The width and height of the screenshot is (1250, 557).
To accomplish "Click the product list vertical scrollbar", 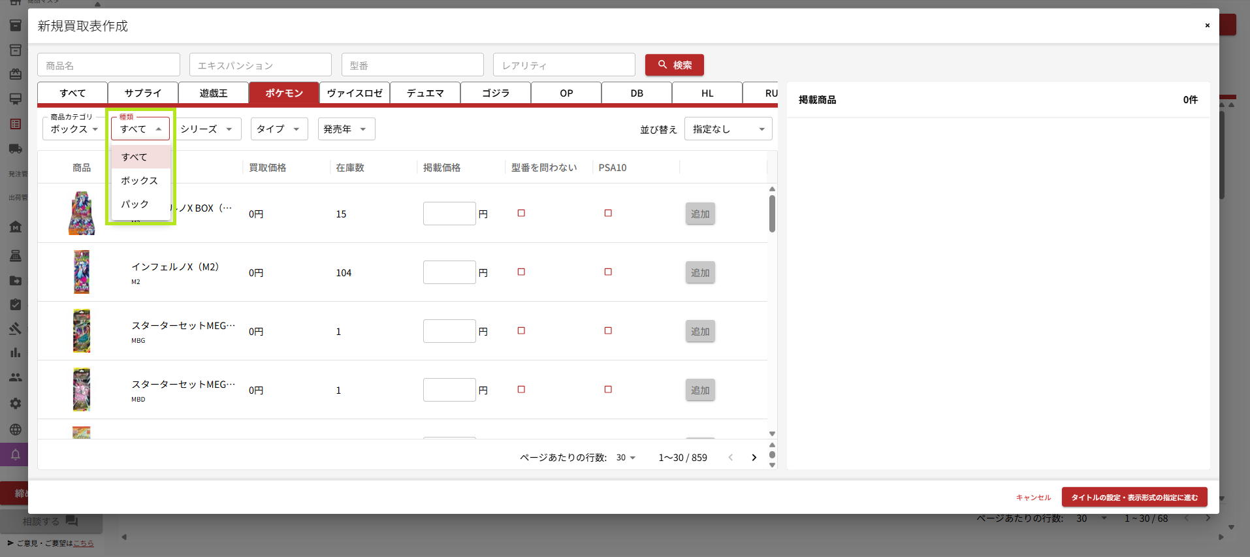I will pyautogui.click(x=772, y=214).
